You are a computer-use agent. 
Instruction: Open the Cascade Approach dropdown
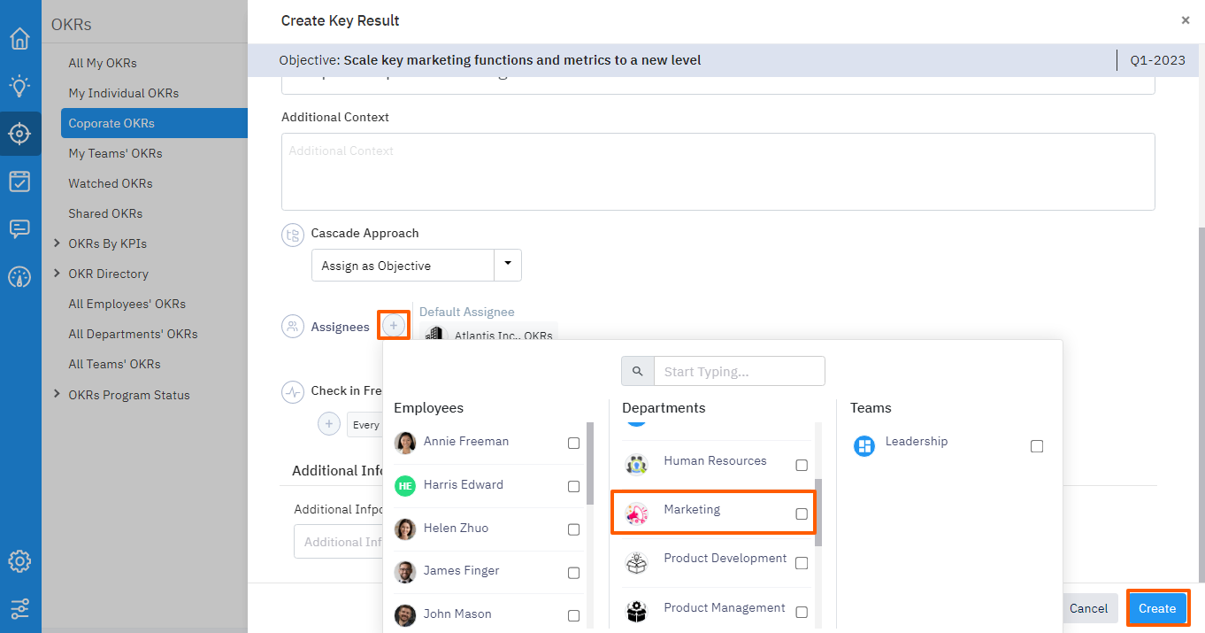coord(507,265)
